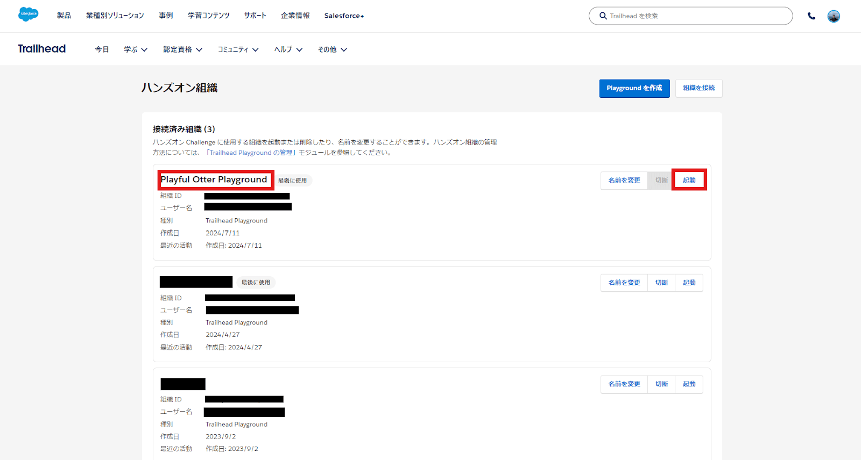
Task: Expand the 学ぶ dropdown menu
Action: 136,49
